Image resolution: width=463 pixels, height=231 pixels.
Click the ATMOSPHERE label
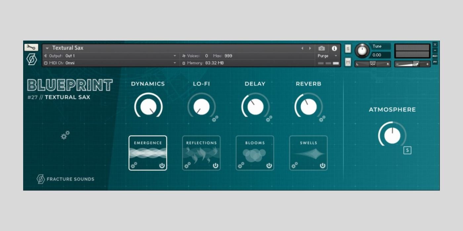[392, 110]
